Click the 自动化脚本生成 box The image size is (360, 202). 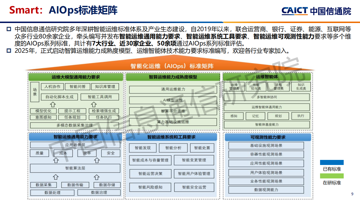pos(59,97)
